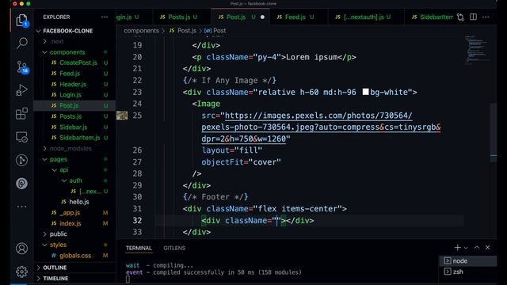
Task: Open the Run and Debug view
Action: click(21, 90)
